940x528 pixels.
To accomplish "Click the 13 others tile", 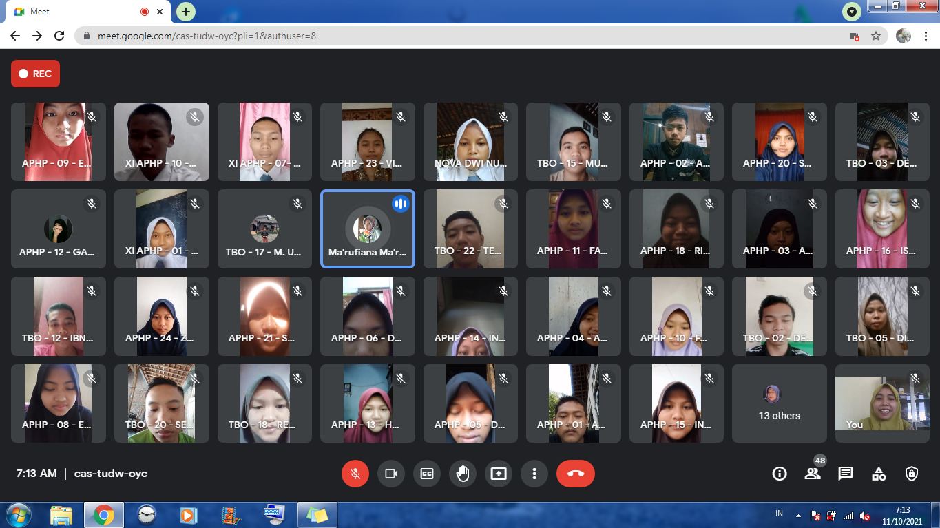I will pos(779,403).
